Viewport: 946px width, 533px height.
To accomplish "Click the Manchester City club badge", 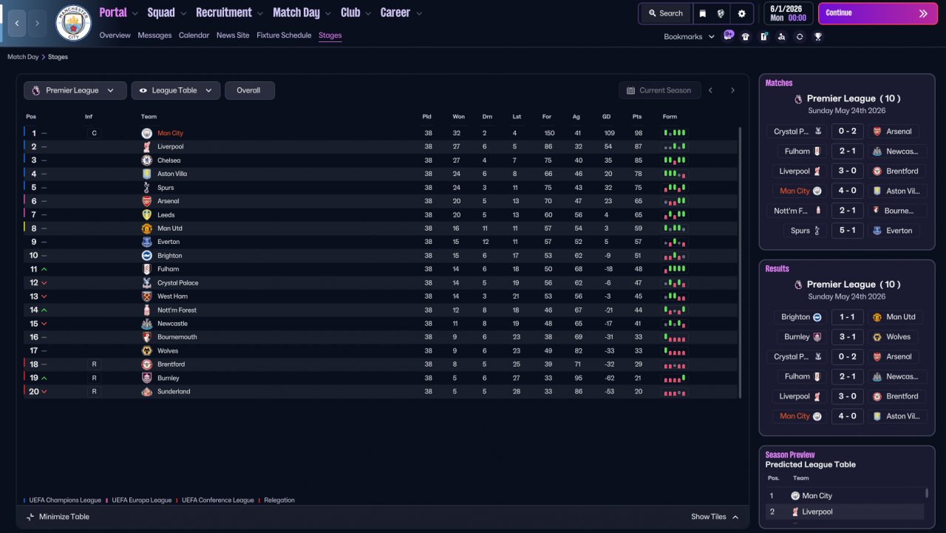I will click(74, 24).
